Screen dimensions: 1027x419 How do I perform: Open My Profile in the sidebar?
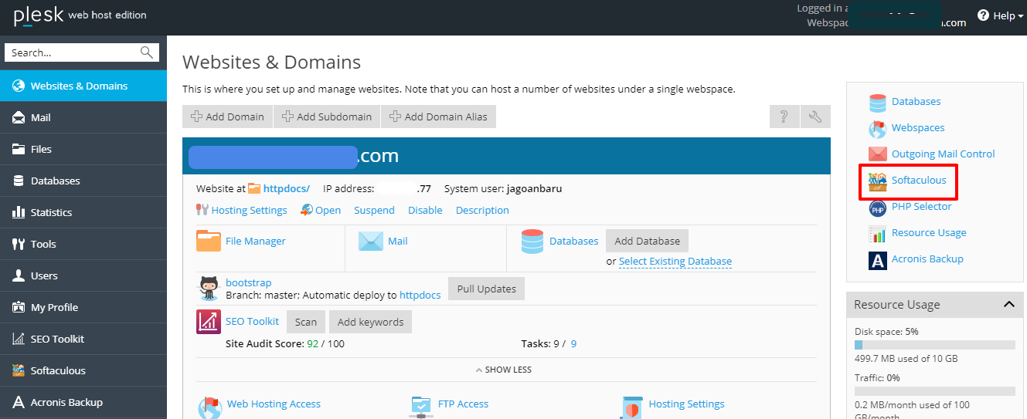point(83,307)
